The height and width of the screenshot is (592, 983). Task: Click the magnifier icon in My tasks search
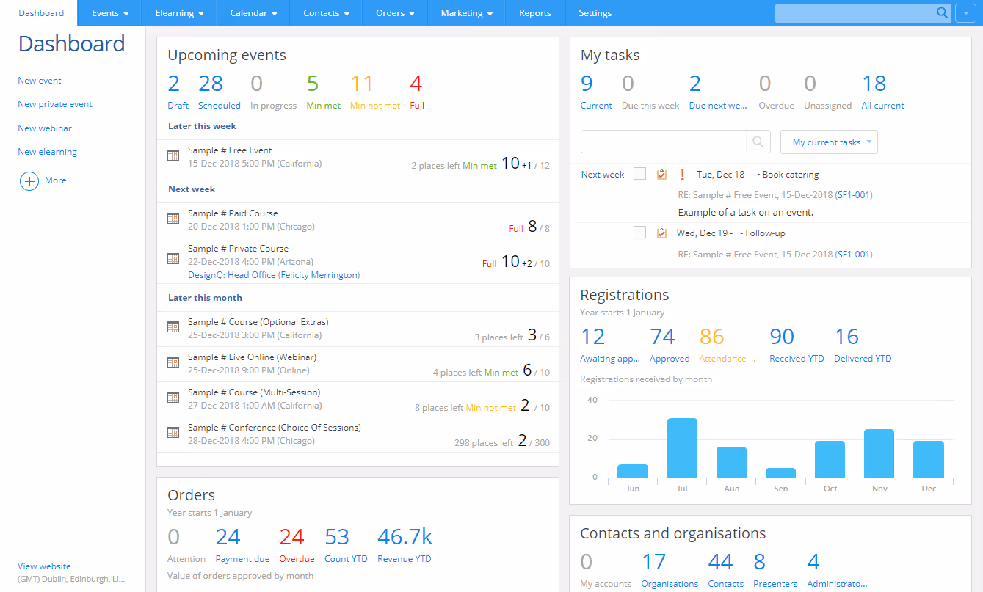tap(758, 142)
